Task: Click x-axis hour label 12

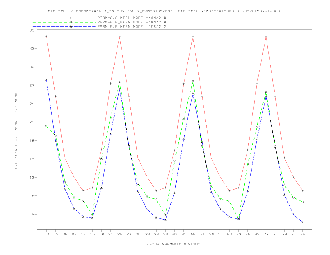Action: pos(83,234)
